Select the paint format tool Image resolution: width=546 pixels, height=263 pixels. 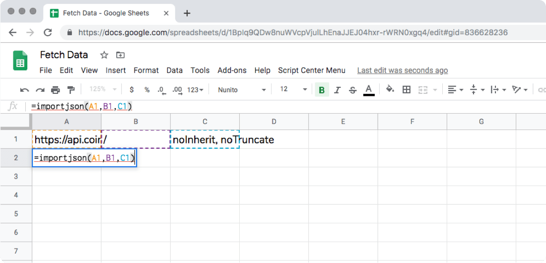pos(71,90)
